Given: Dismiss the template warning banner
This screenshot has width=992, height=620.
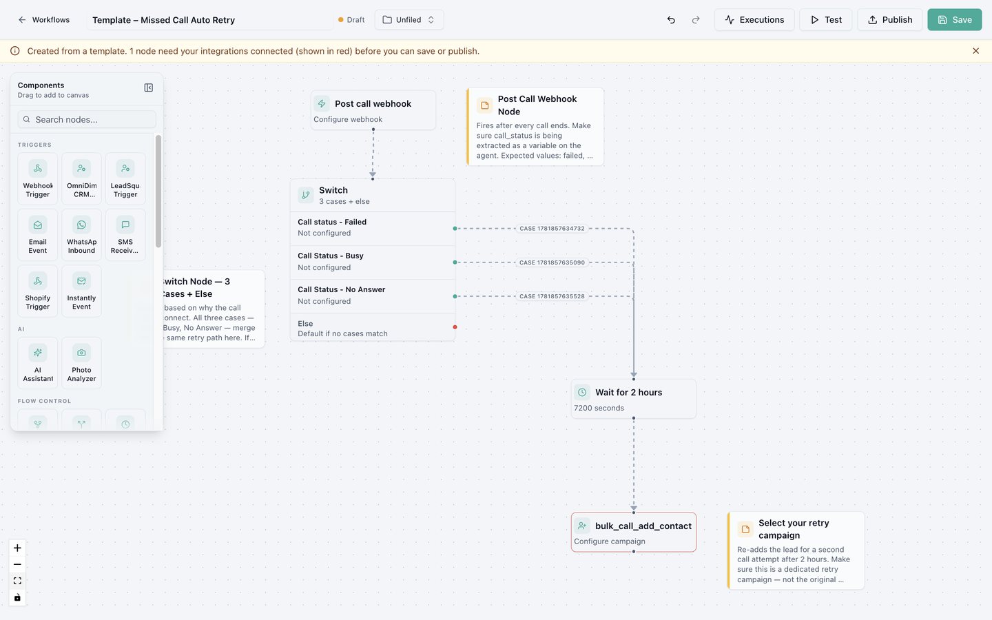Looking at the screenshot, I should tap(975, 51).
